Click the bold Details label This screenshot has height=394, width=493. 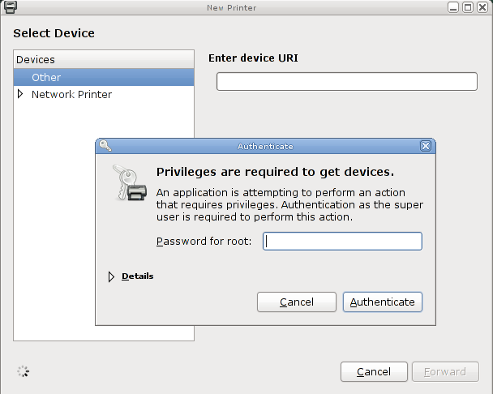[x=137, y=276]
